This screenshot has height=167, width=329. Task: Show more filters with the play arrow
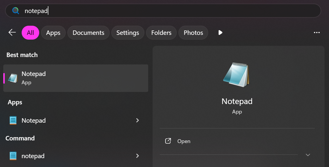pyautogui.click(x=220, y=33)
